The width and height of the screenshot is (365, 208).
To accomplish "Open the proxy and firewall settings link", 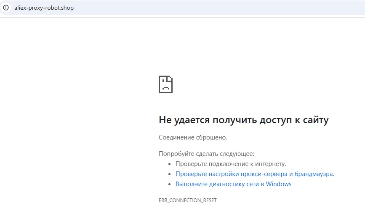I will (x=255, y=174).
